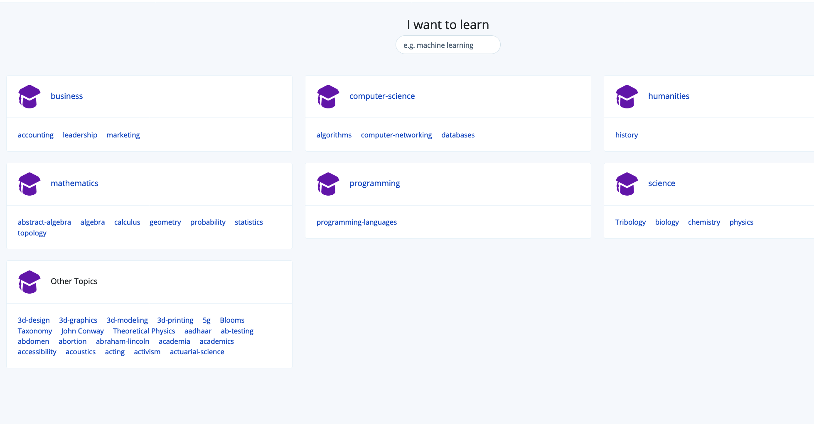
Task: Click the science graduation cap icon
Action: pyautogui.click(x=627, y=184)
